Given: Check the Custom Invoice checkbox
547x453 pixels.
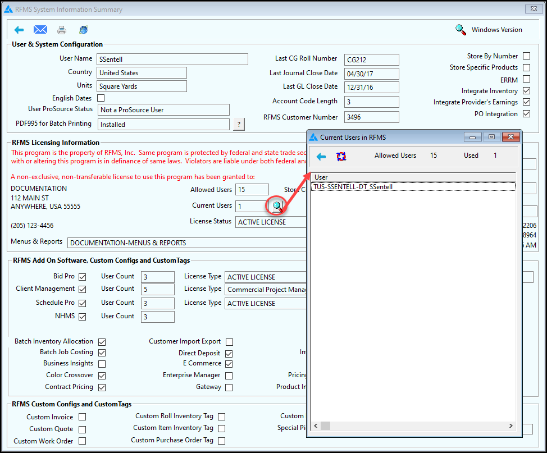Looking at the screenshot, I should (83, 417).
